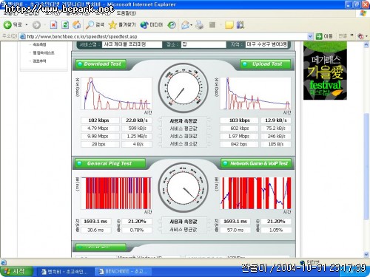Click the Upload Test button
This screenshot has width=370, height=277.
coord(266,64)
